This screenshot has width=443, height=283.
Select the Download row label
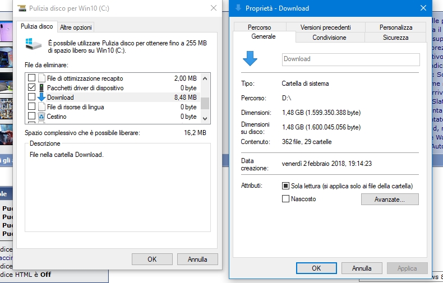61,98
